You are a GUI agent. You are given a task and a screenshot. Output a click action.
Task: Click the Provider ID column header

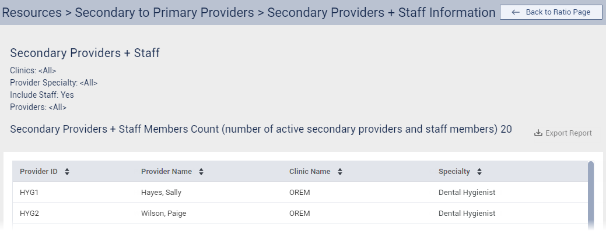[x=38, y=172]
